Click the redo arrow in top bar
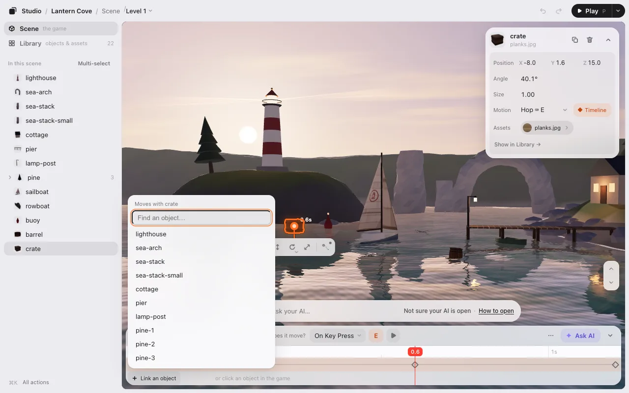 click(559, 11)
